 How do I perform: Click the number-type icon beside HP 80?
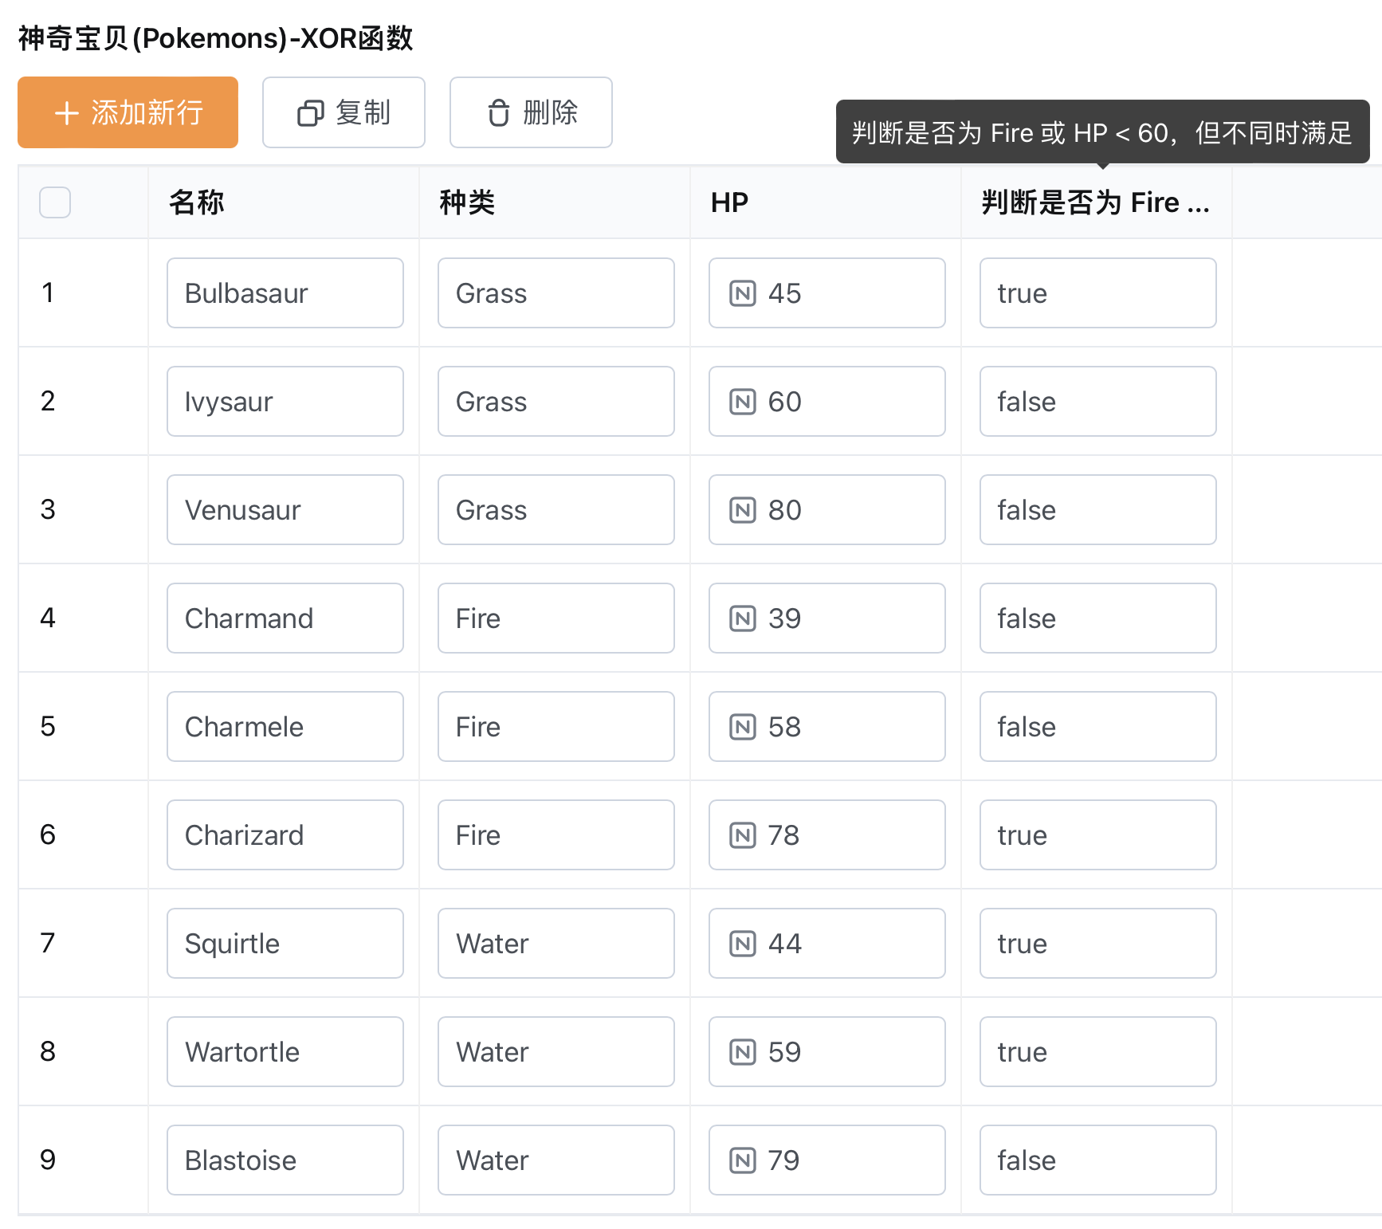coord(743,510)
